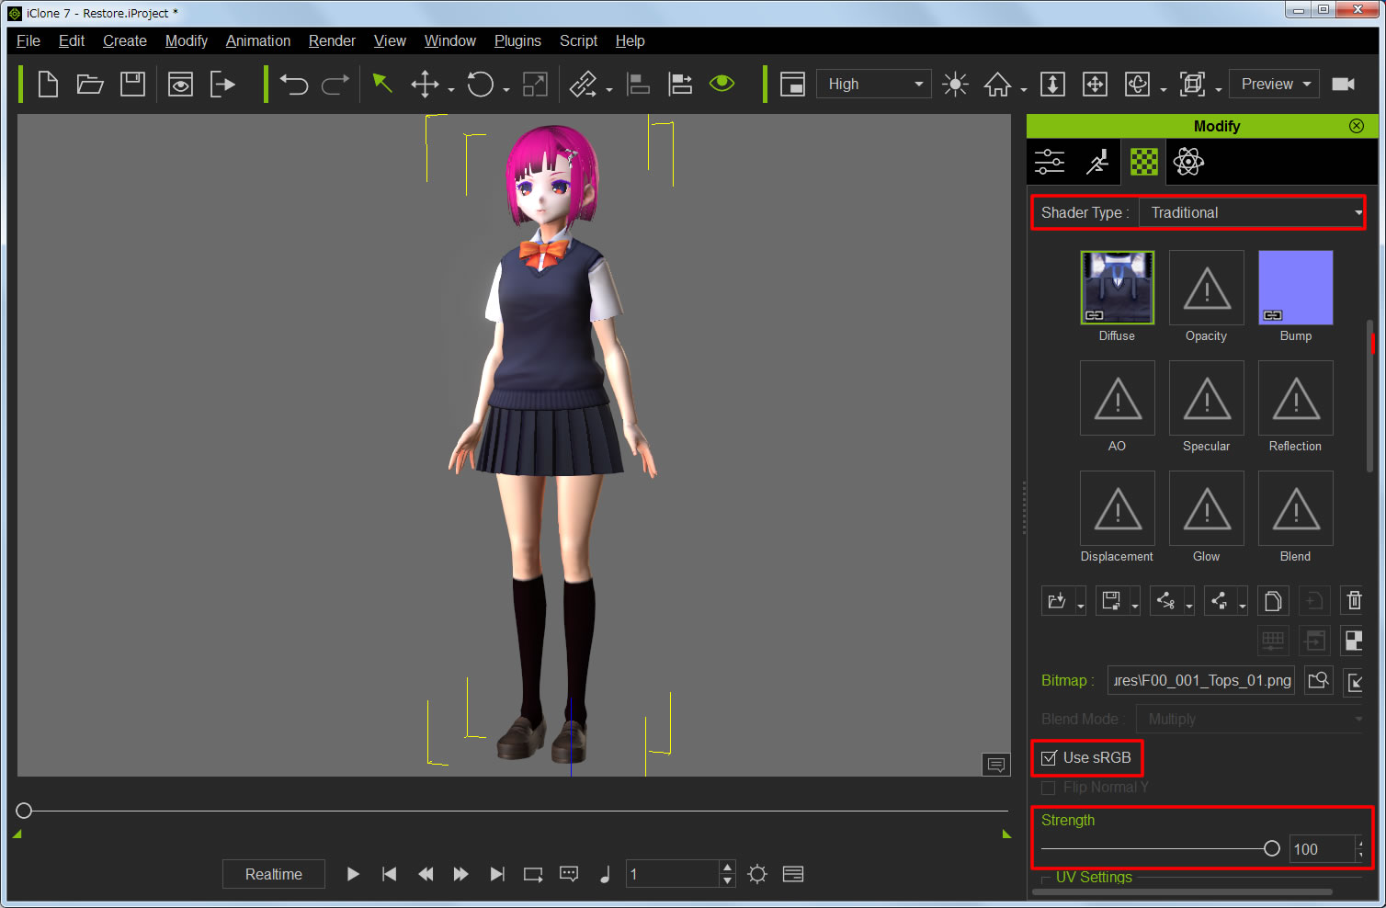Image resolution: width=1386 pixels, height=908 pixels.
Task: Undo the last action
Action: (294, 85)
